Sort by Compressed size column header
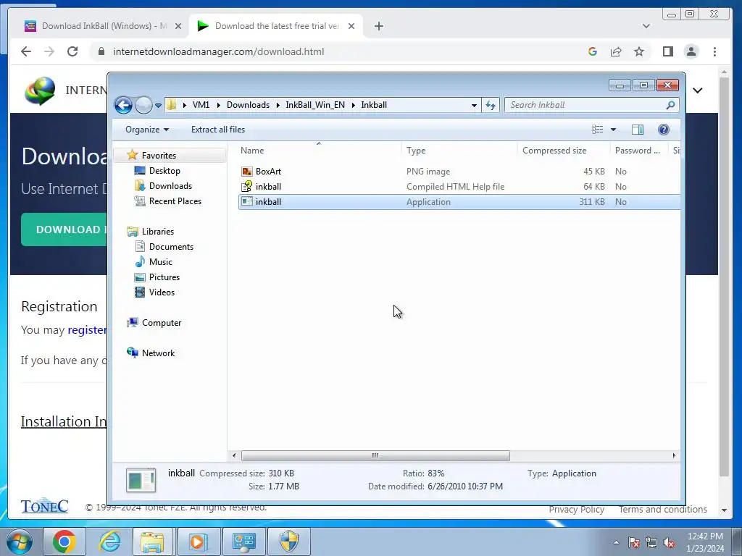The width and height of the screenshot is (742, 556). (564, 151)
